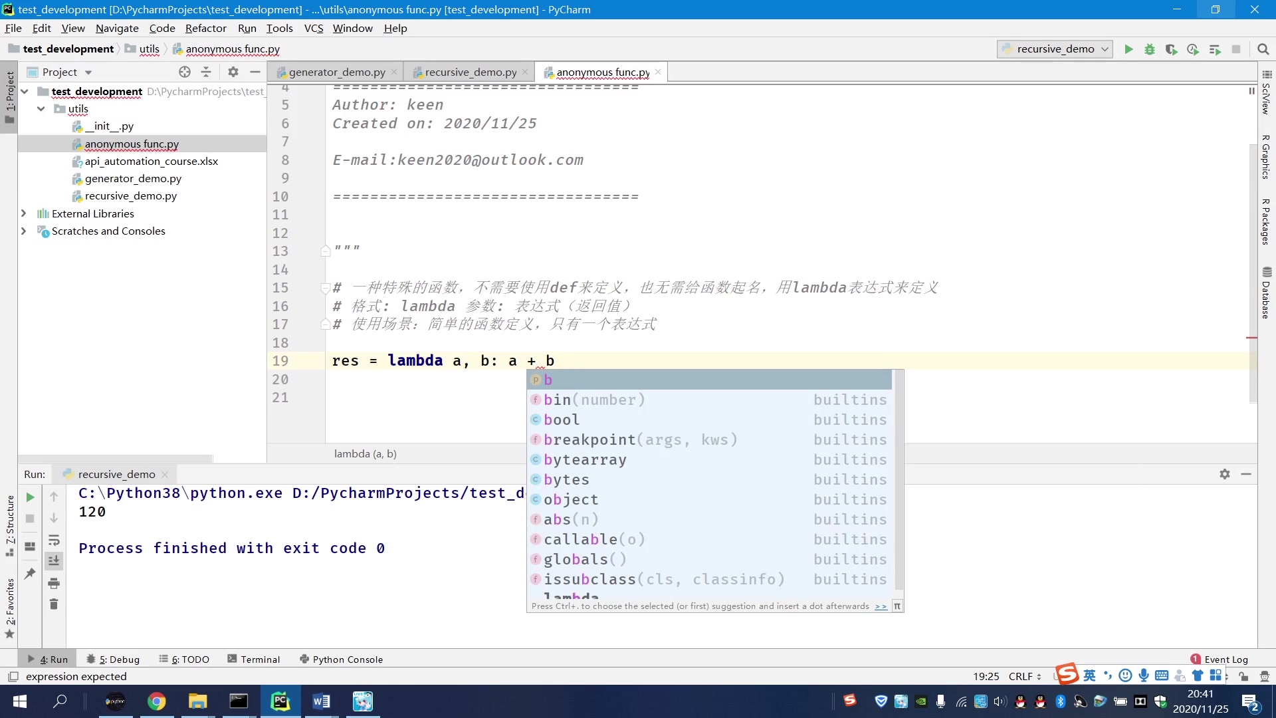Click the locate target icon in Project panel
This screenshot has width=1276, height=718.
184,72
